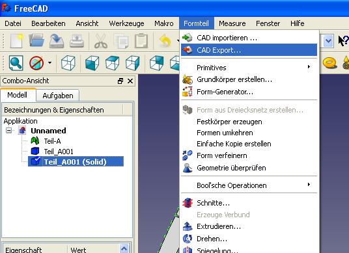Open the Hilfe menu
Screen dimensions: 349x253
click(x=297, y=23)
